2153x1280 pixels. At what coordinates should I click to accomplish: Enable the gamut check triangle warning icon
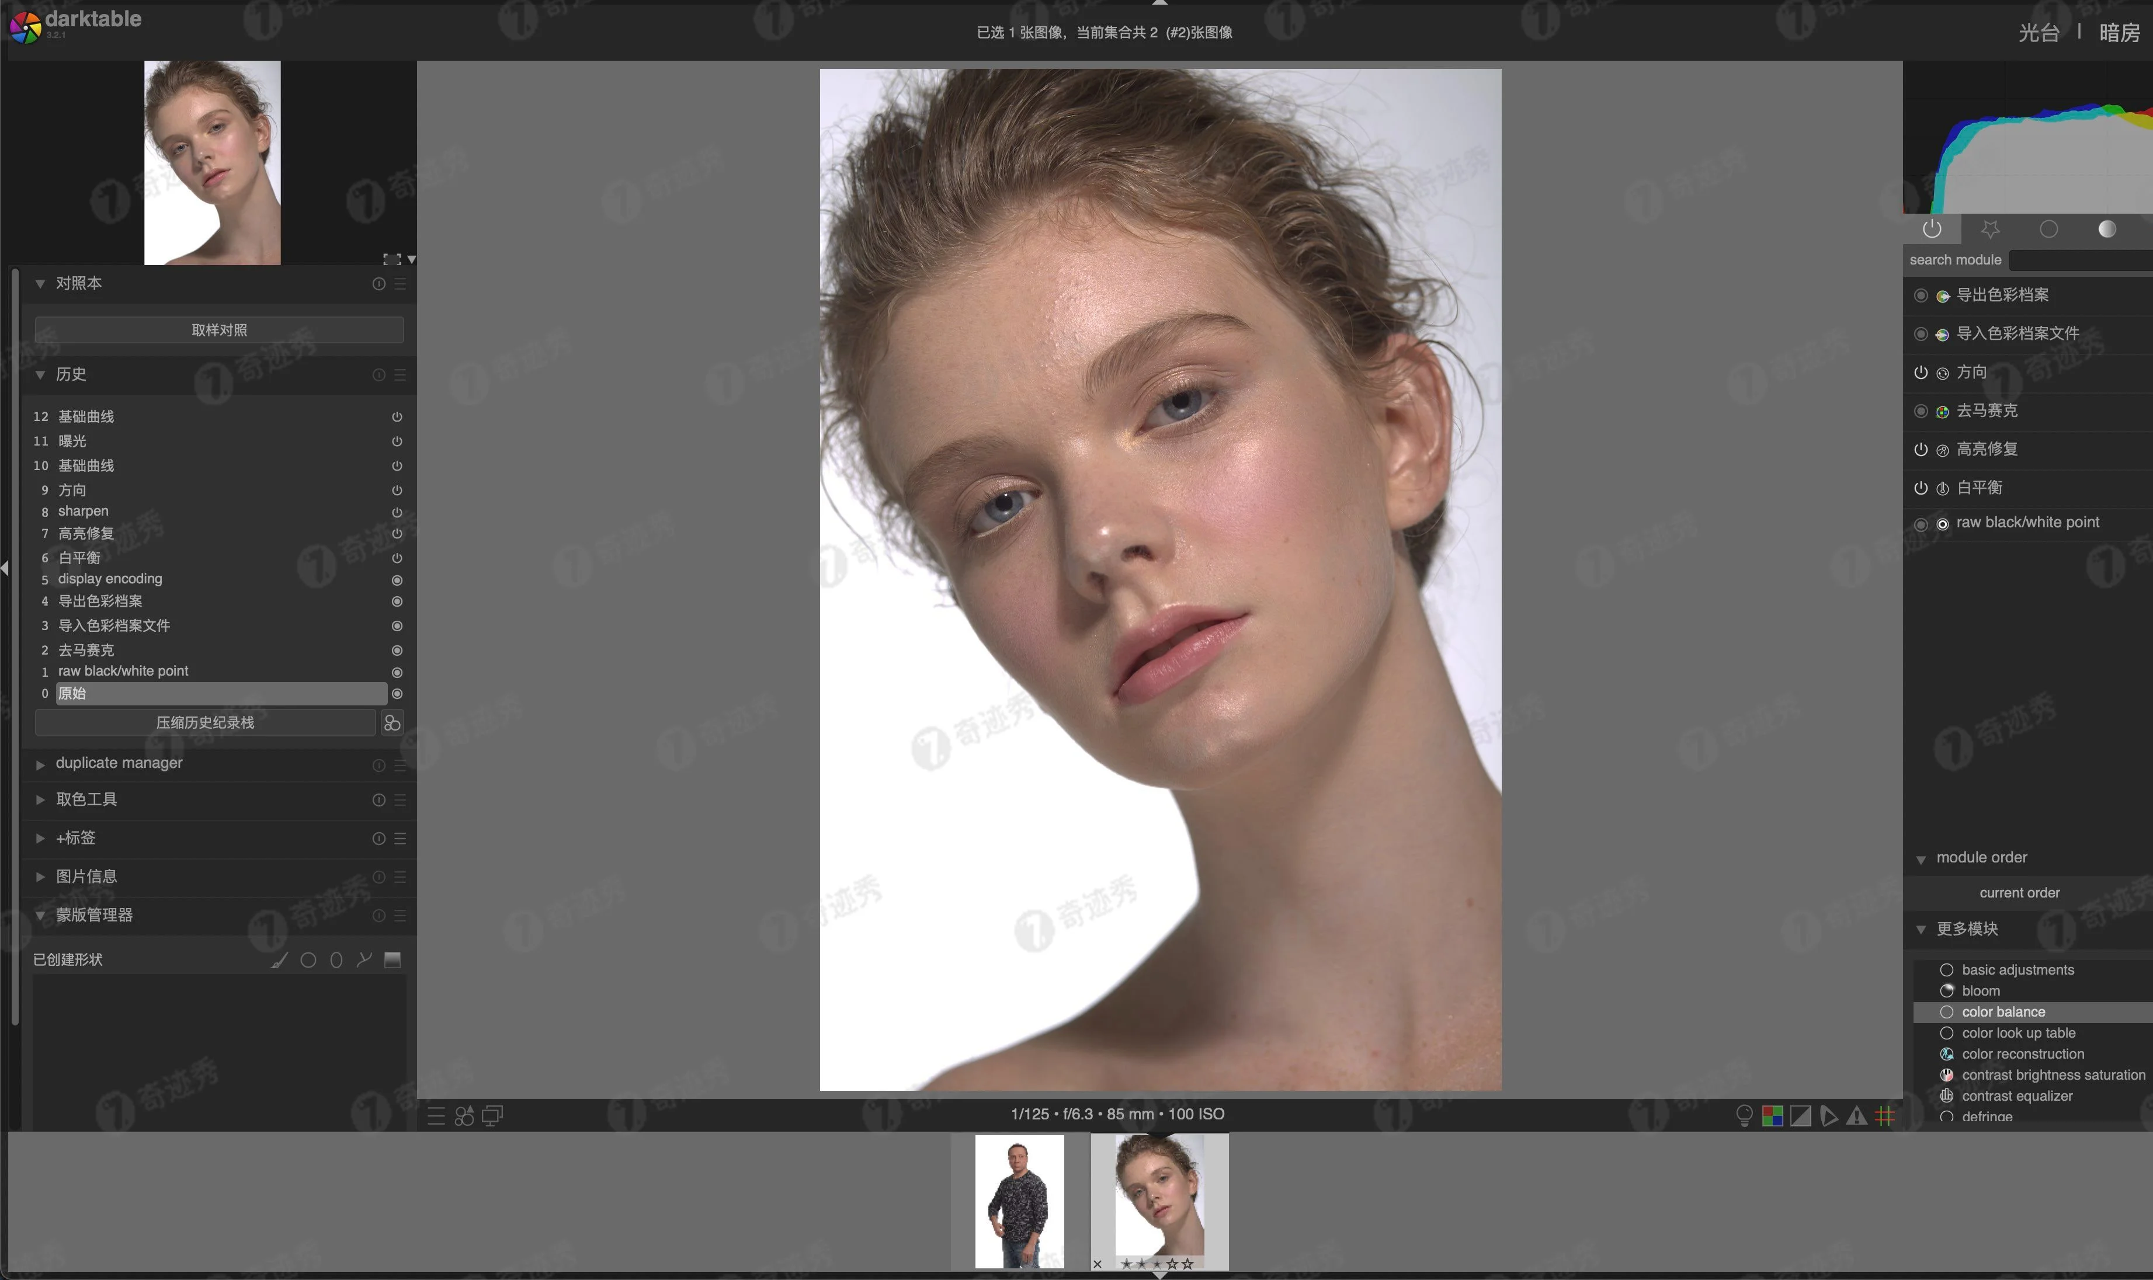(1857, 1114)
